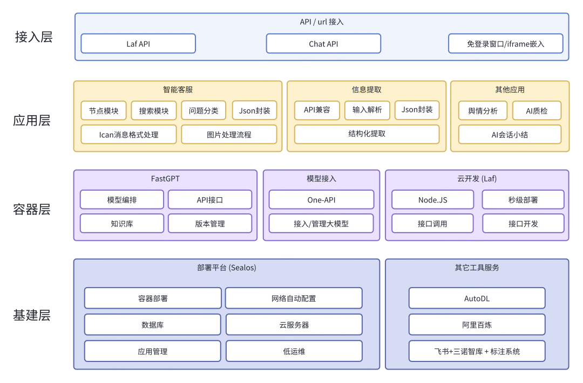The image size is (583, 383).
Task: Click the 免登录窗口/iframe嵌入 box
Action: pos(506,44)
